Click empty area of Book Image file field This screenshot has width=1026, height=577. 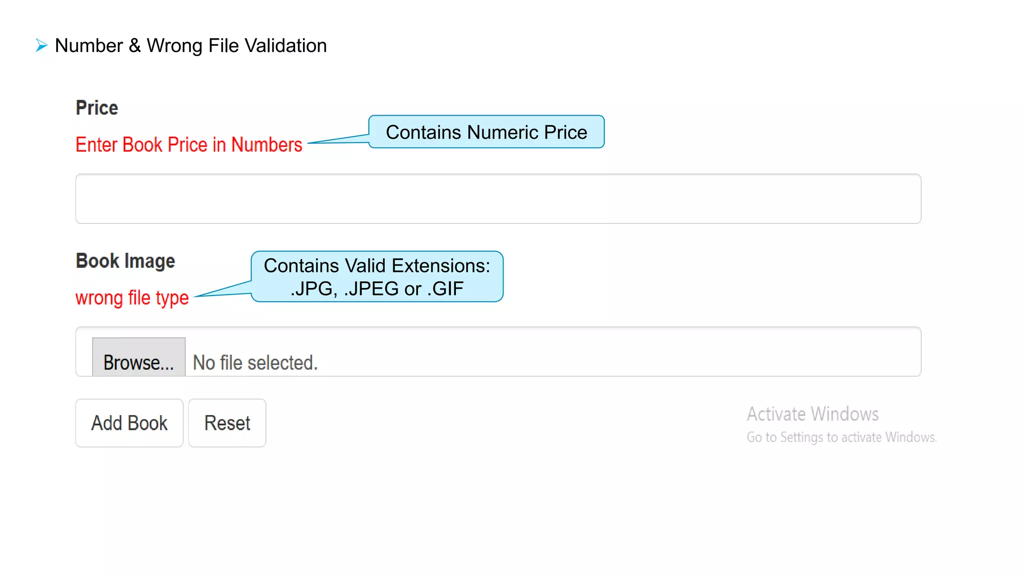coord(601,352)
